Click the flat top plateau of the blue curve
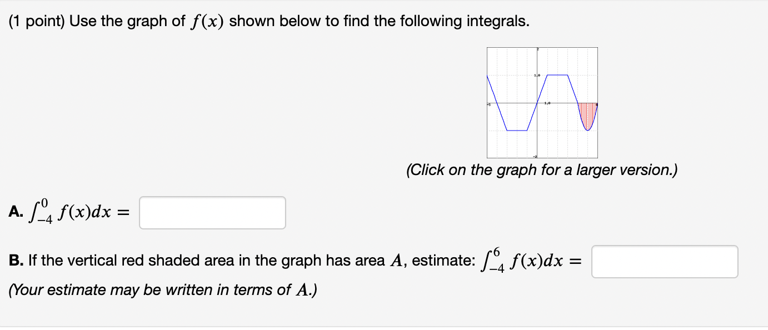The height and width of the screenshot is (330, 768). [557, 75]
